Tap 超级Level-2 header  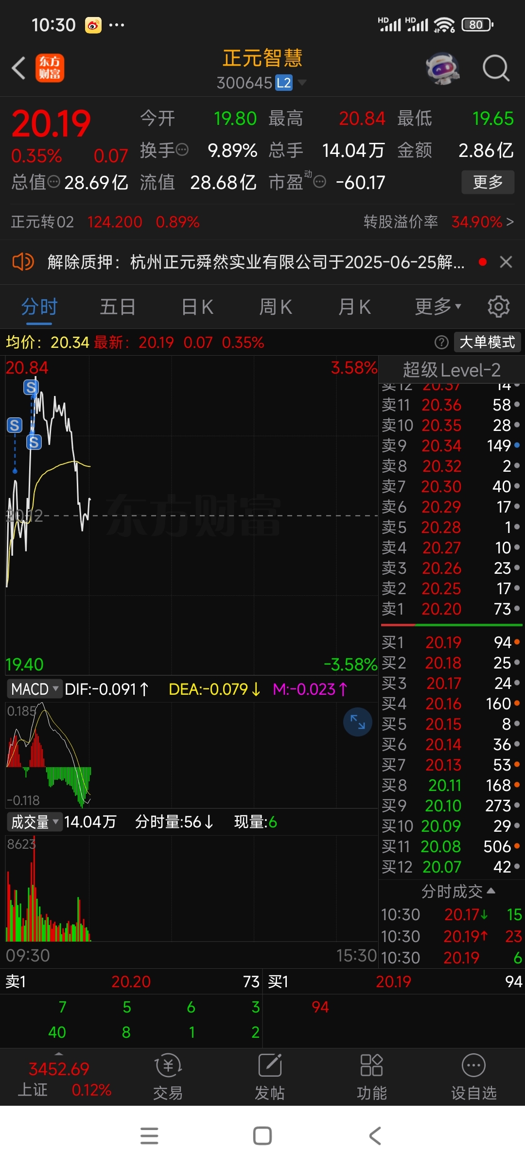[x=452, y=370]
